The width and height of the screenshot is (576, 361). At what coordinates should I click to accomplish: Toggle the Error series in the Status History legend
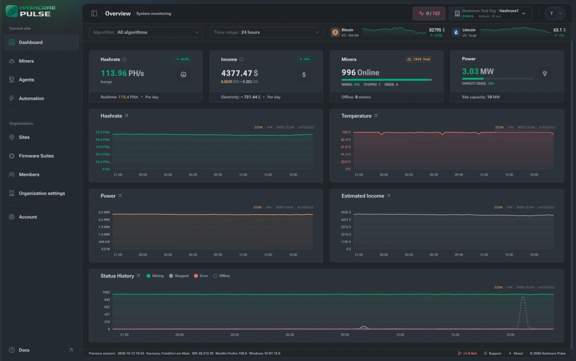(201, 276)
